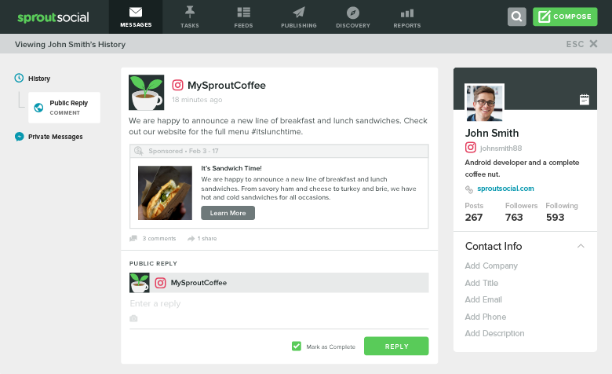Click Add Email field

(483, 299)
